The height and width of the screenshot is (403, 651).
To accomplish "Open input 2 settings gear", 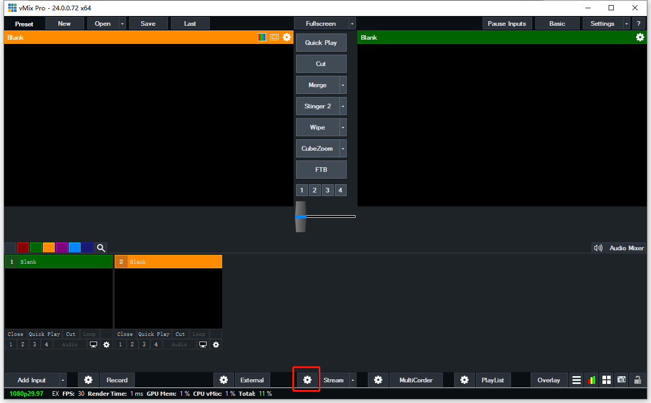I will click(216, 344).
